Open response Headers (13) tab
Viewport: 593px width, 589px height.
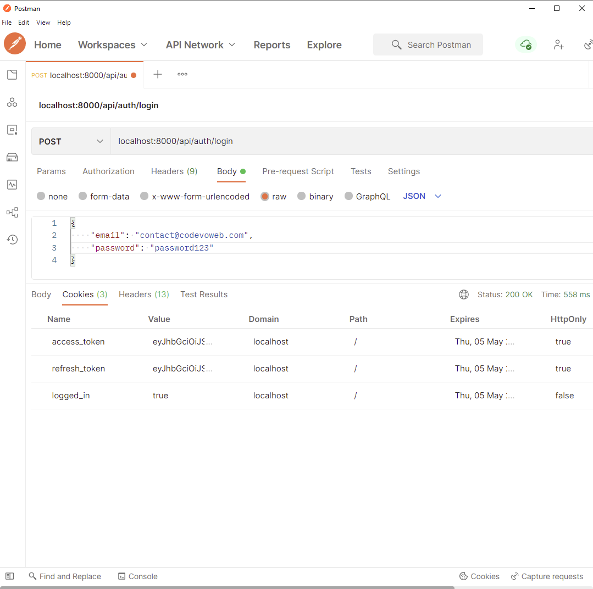[x=143, y=294]
